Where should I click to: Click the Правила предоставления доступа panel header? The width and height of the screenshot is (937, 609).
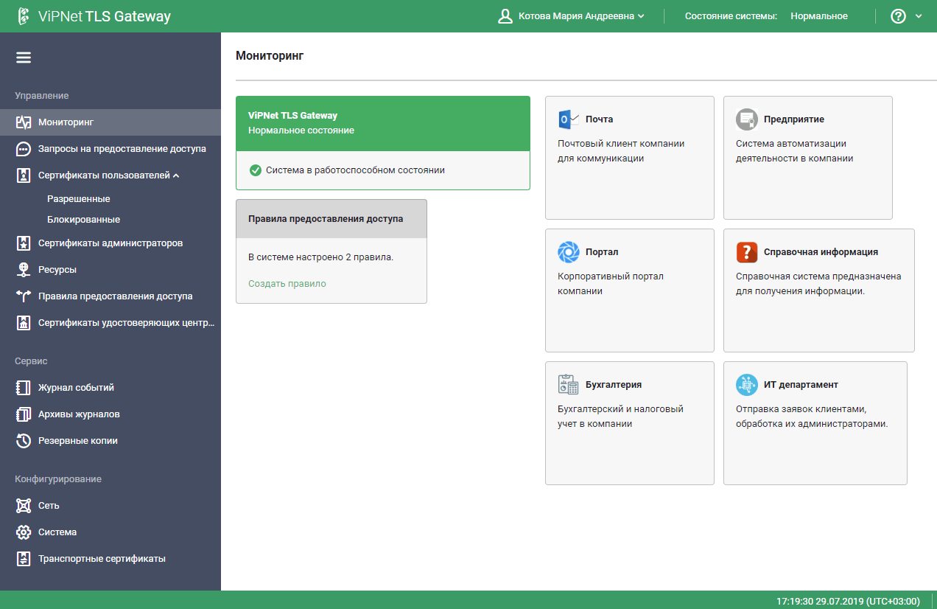click(x=331, y=219)
